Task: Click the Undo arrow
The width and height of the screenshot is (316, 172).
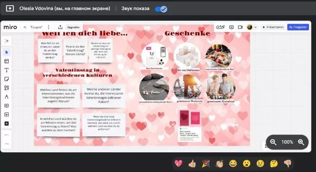Action: click(7, 135)
